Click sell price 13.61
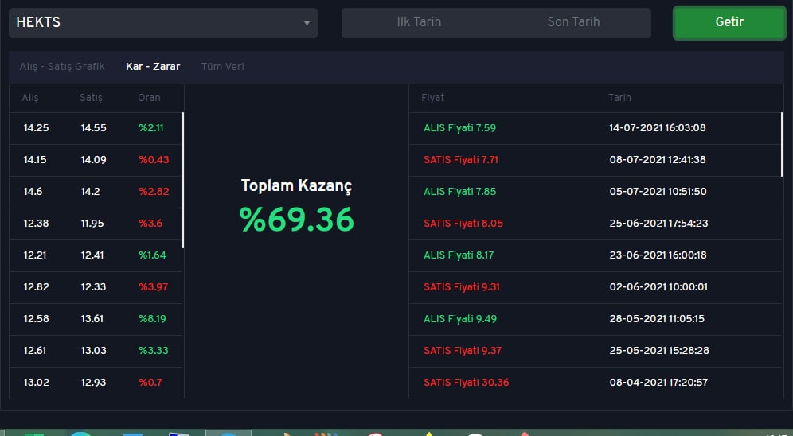This screenshot has height=436, width=793. 92,319
